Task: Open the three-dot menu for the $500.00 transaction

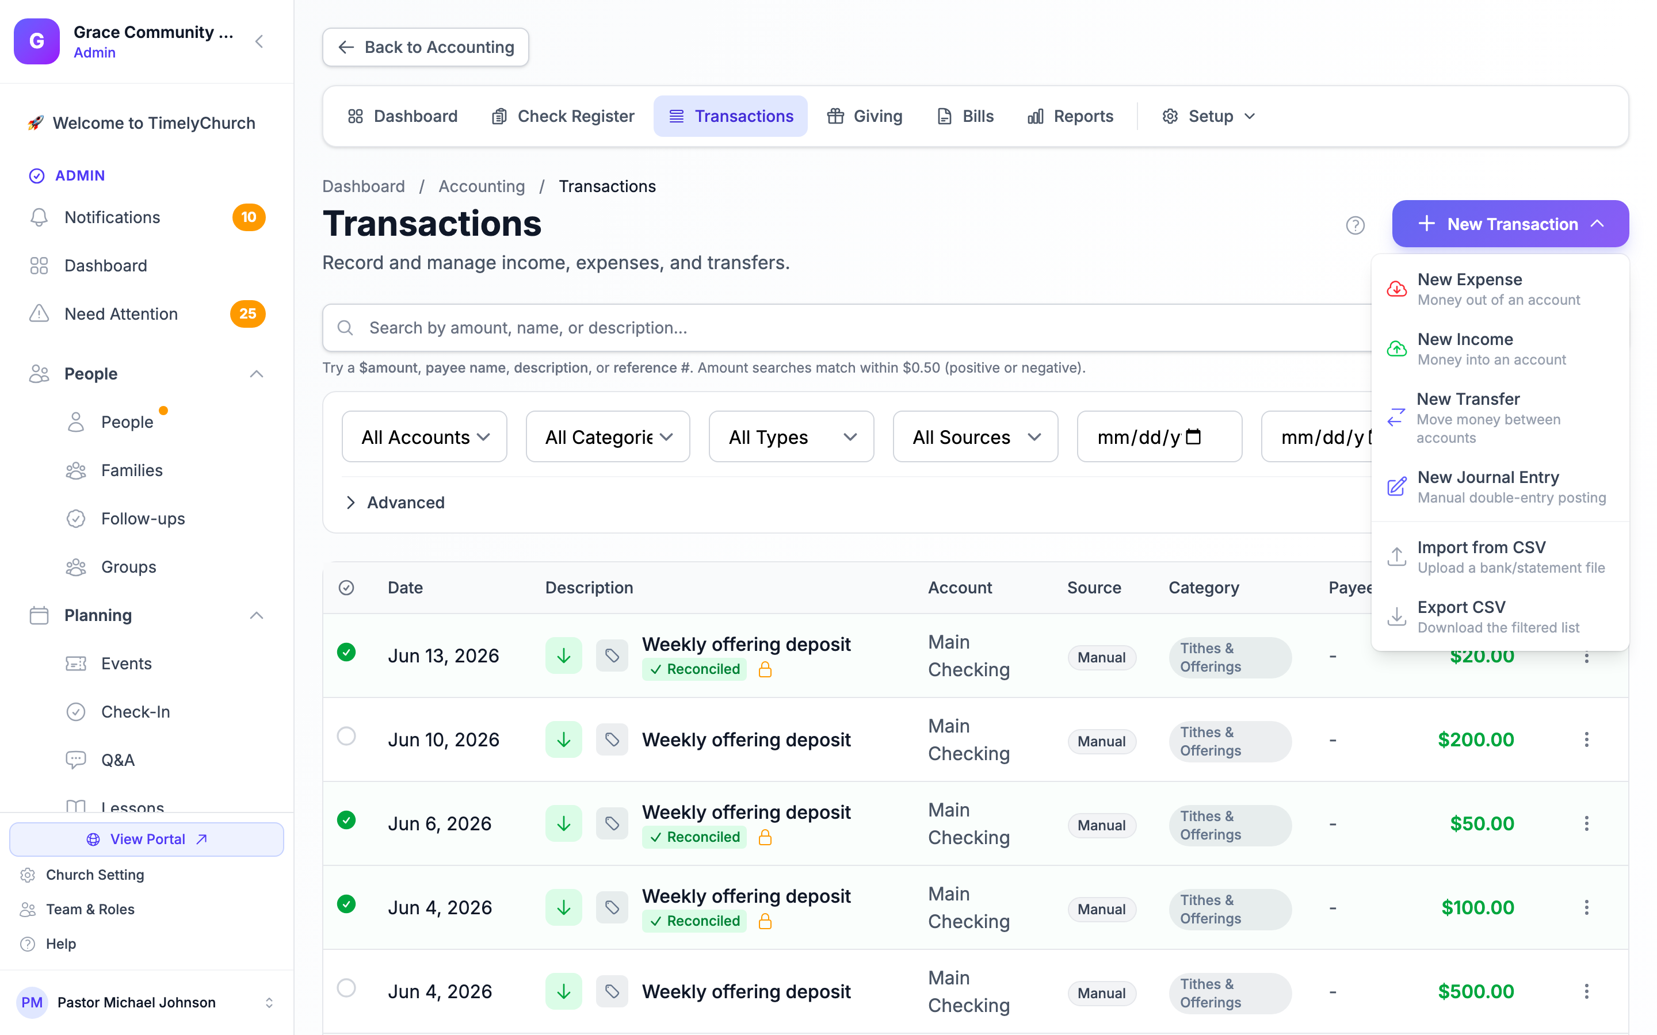Action: pyautogui.click(x=1586, y=991)
